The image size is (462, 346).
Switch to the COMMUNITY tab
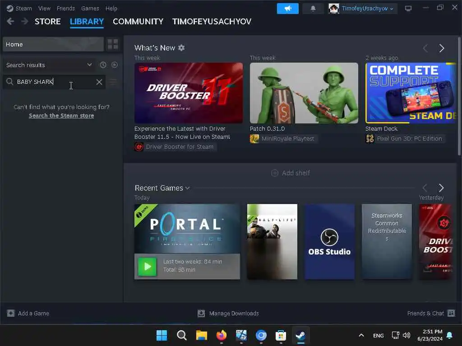(x=138, y=22)
